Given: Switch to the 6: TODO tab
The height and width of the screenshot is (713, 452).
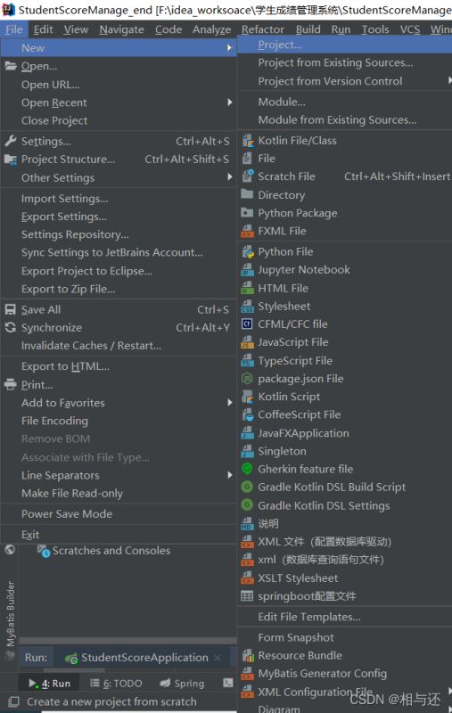Looking at the screenshot, I should 116,683.
